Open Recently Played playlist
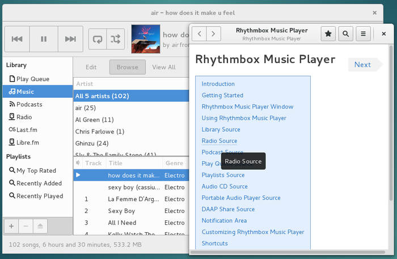The width and height of the screenshot is (397, 259). (x=37, y=196)
